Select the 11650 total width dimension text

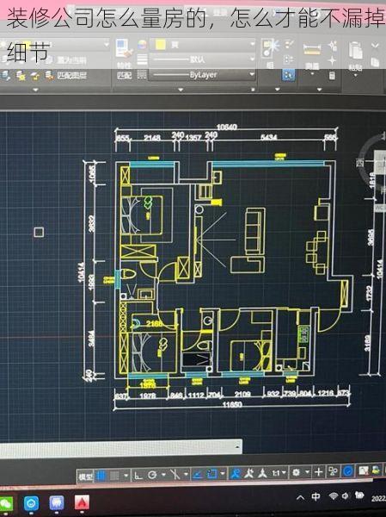(232, 405)
